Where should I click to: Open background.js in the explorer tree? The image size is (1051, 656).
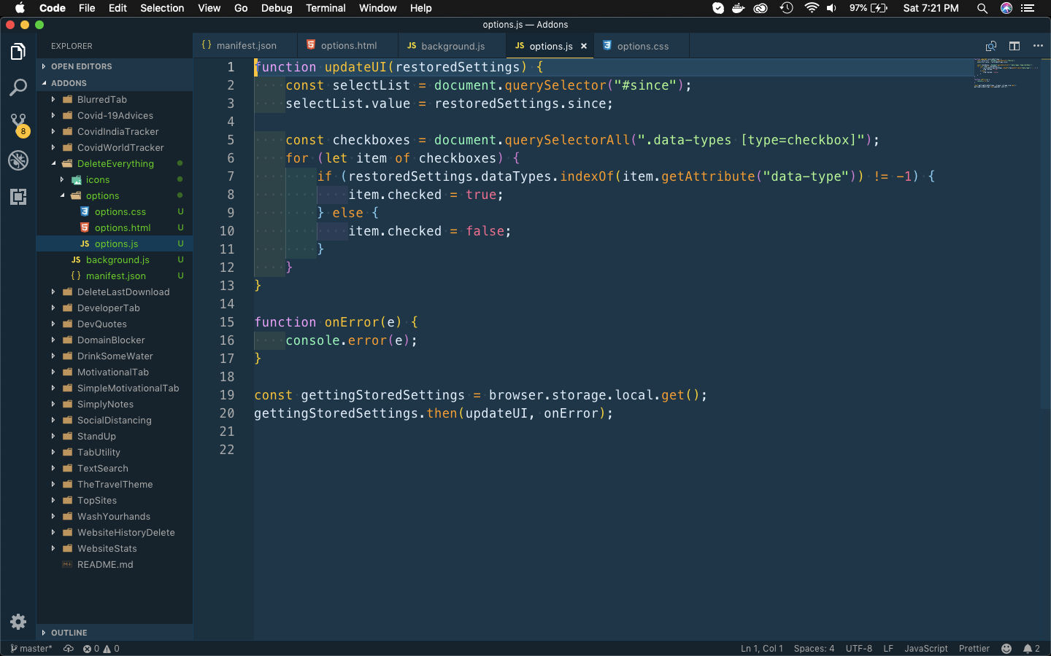[x=115, y=259]
